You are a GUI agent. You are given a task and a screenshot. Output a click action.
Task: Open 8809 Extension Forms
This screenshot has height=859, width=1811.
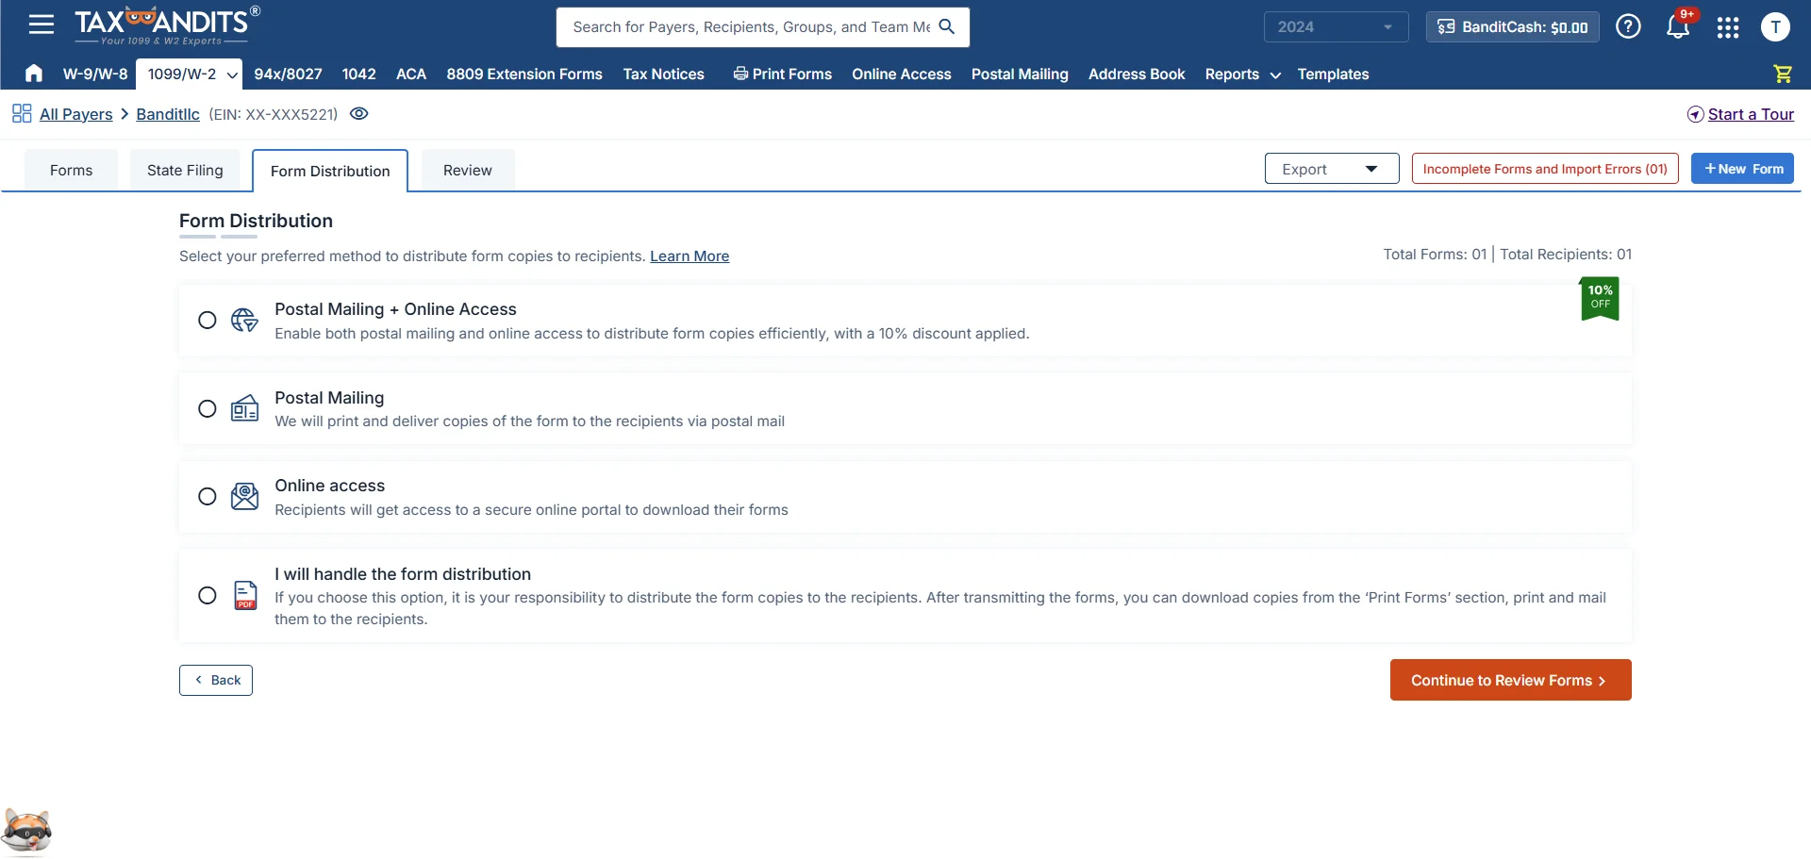(x=524, y=74)
